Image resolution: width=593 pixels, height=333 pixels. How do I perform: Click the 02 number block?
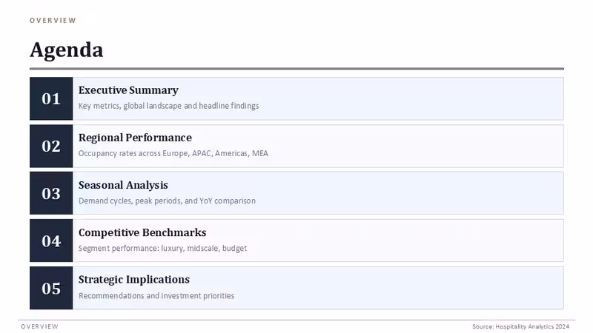(x=51, y=146)
